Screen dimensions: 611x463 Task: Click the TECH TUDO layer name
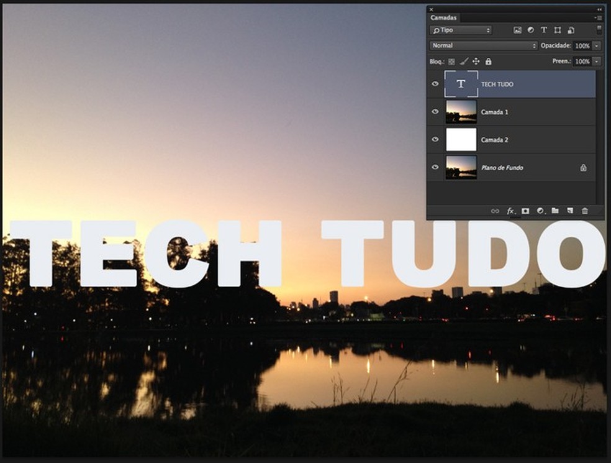point(497,85)
